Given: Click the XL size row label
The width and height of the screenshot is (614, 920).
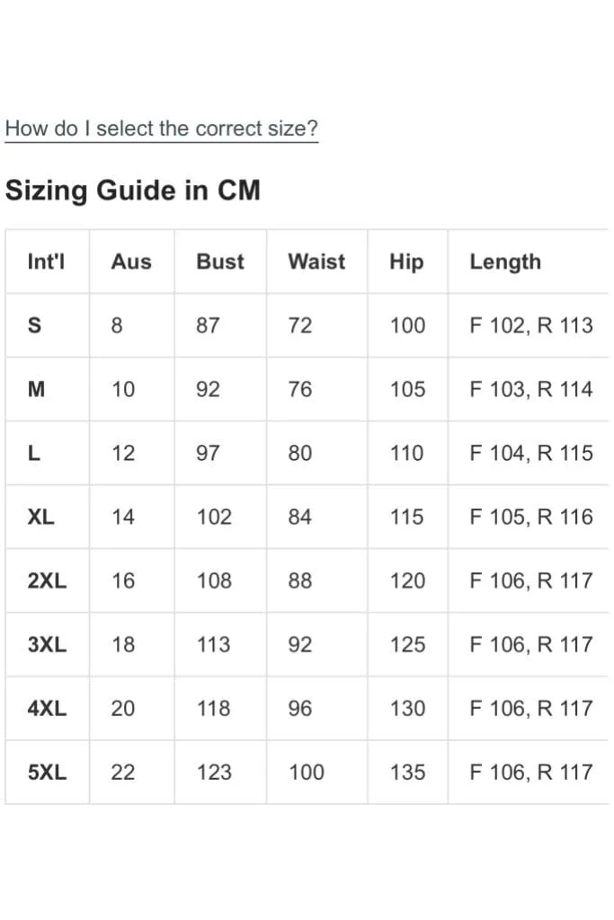Looking at the screenshot, I should click(41, 517).
